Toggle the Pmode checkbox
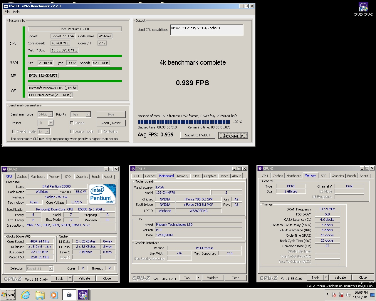Screen dimensions: 376x301 coord(72,123)
